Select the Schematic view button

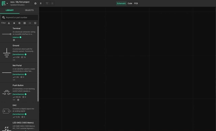point(121,3)
